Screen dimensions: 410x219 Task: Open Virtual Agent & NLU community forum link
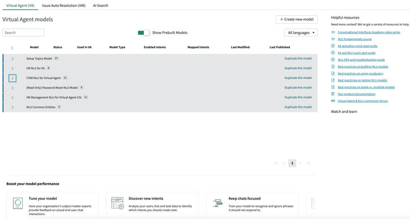tap(362, 101)
